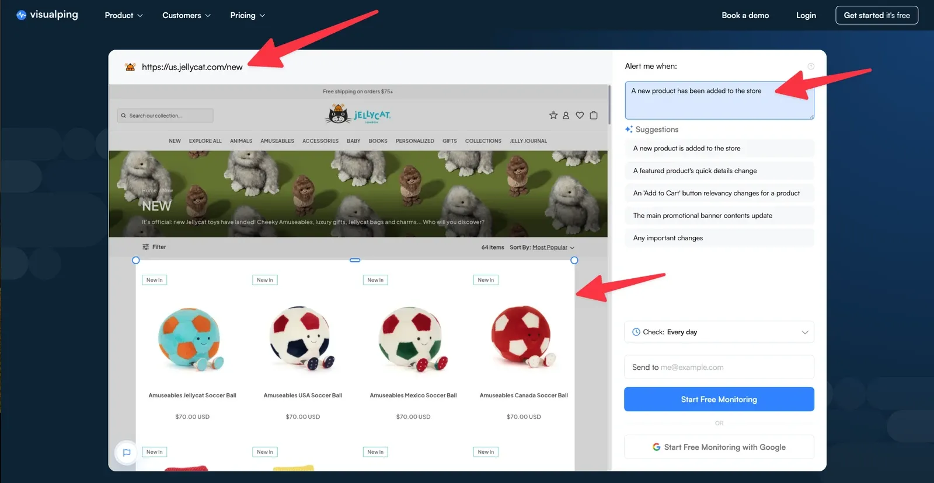This screenshot has height=483, width=934.
Task: Open the EXPLORE ALL menu item
Action: pos(205,141)
